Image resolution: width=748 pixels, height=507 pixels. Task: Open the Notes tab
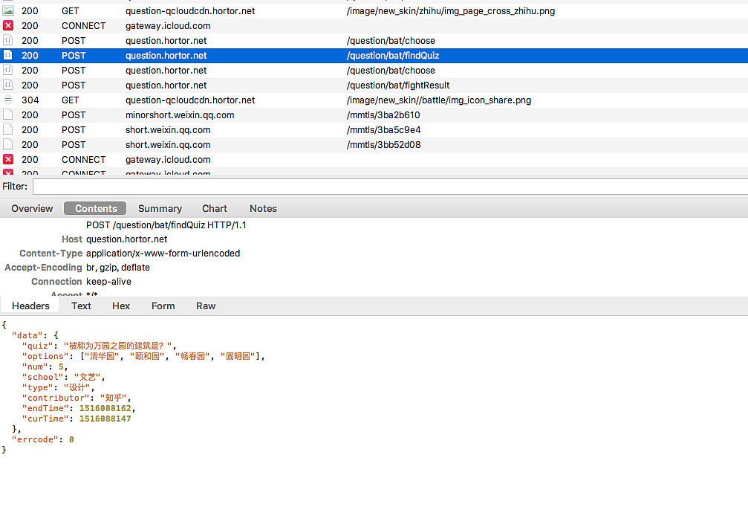pos(263,209)
